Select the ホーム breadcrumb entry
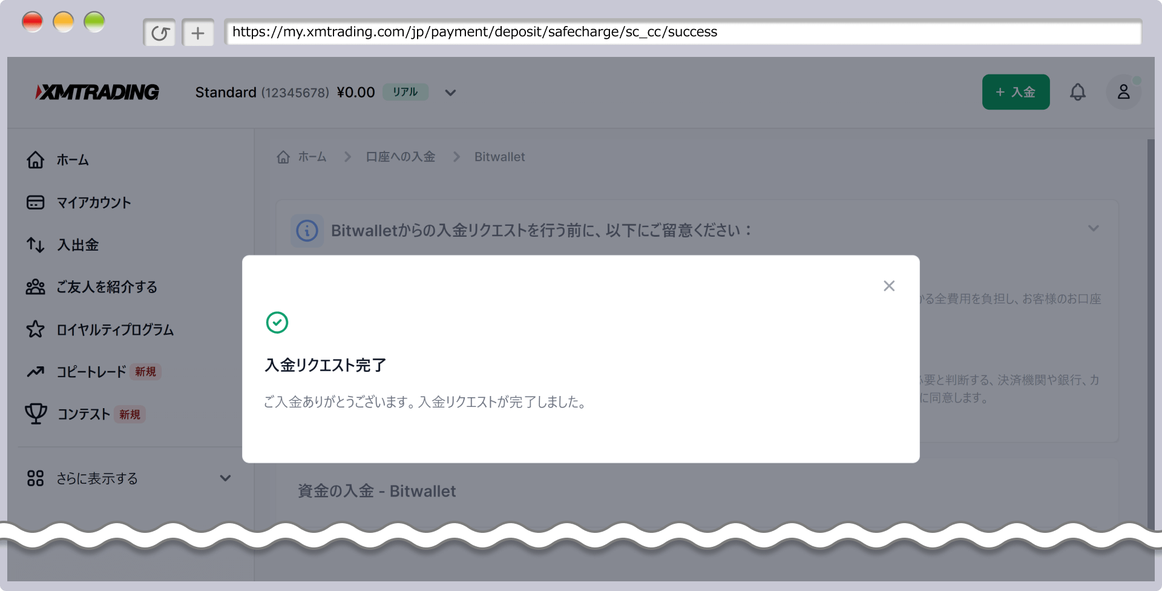The image size is (1162, 591). pyautogui.click(x=312, y=156)
